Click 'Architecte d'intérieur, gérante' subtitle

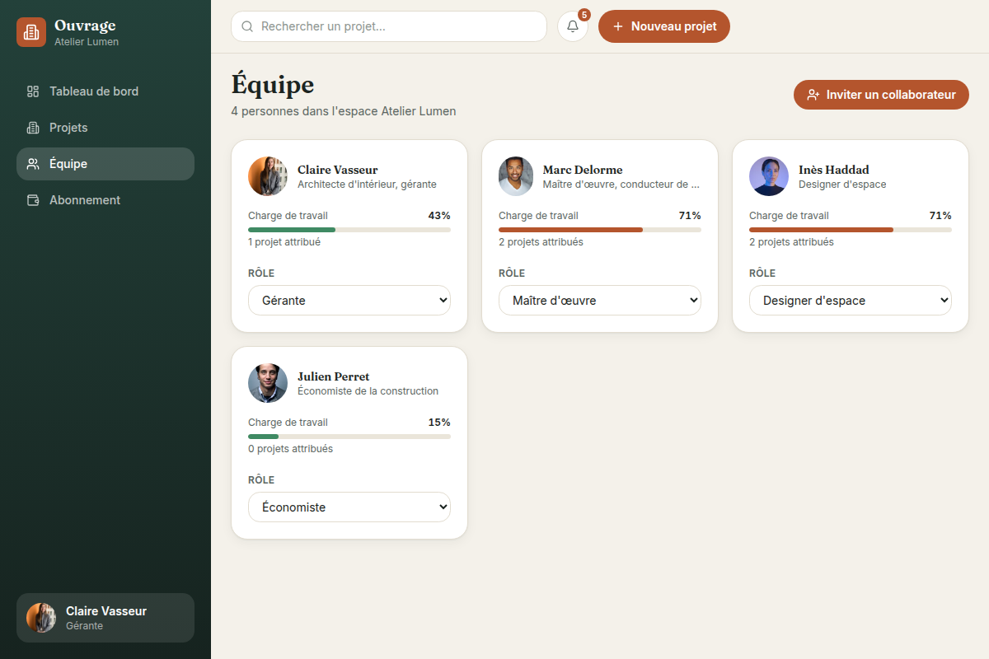coord(368,185)
